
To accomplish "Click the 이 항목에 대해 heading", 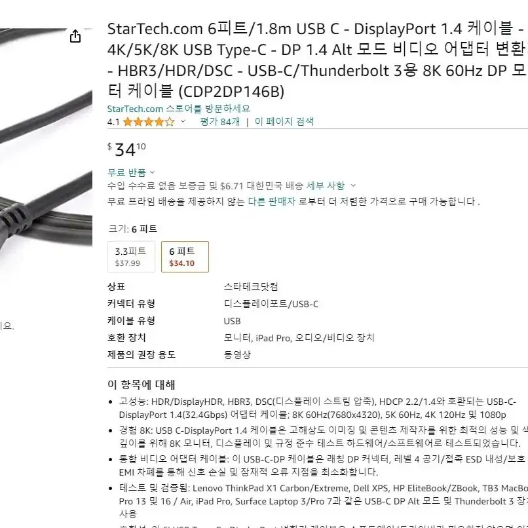I will point(141,385).
